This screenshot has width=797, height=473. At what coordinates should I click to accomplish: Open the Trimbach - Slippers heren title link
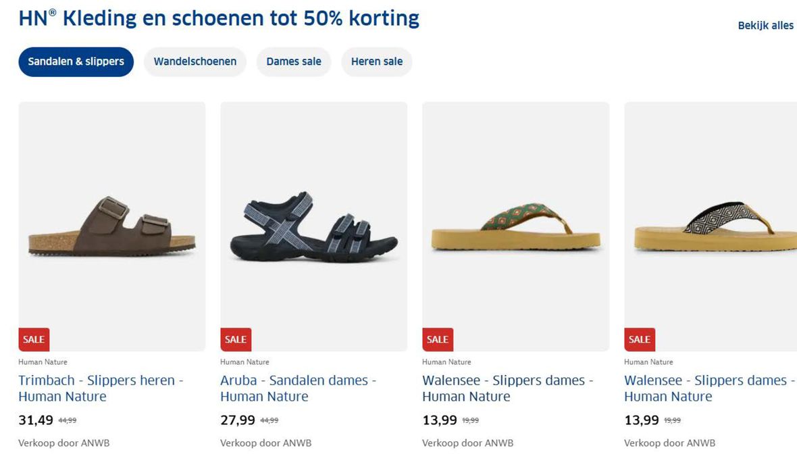click(x=101, y=389)
